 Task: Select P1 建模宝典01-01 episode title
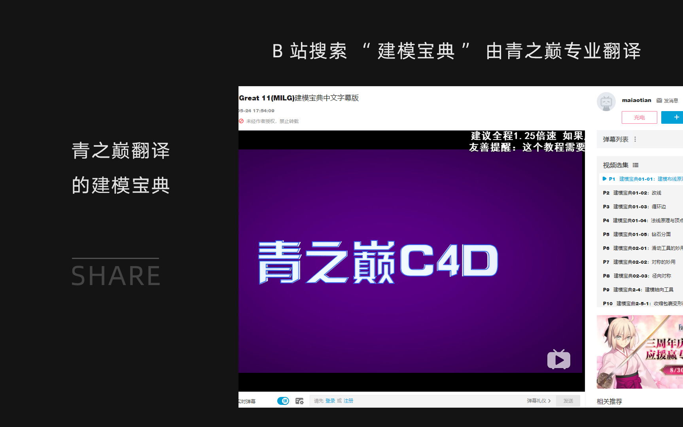click(651, 179)
